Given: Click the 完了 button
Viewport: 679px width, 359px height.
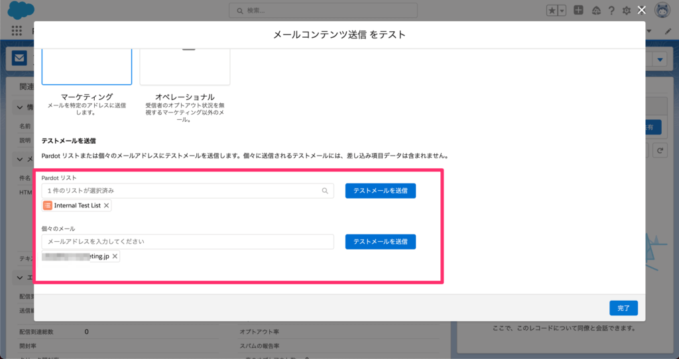Looking at the screenshot, I should coord(623,308).
